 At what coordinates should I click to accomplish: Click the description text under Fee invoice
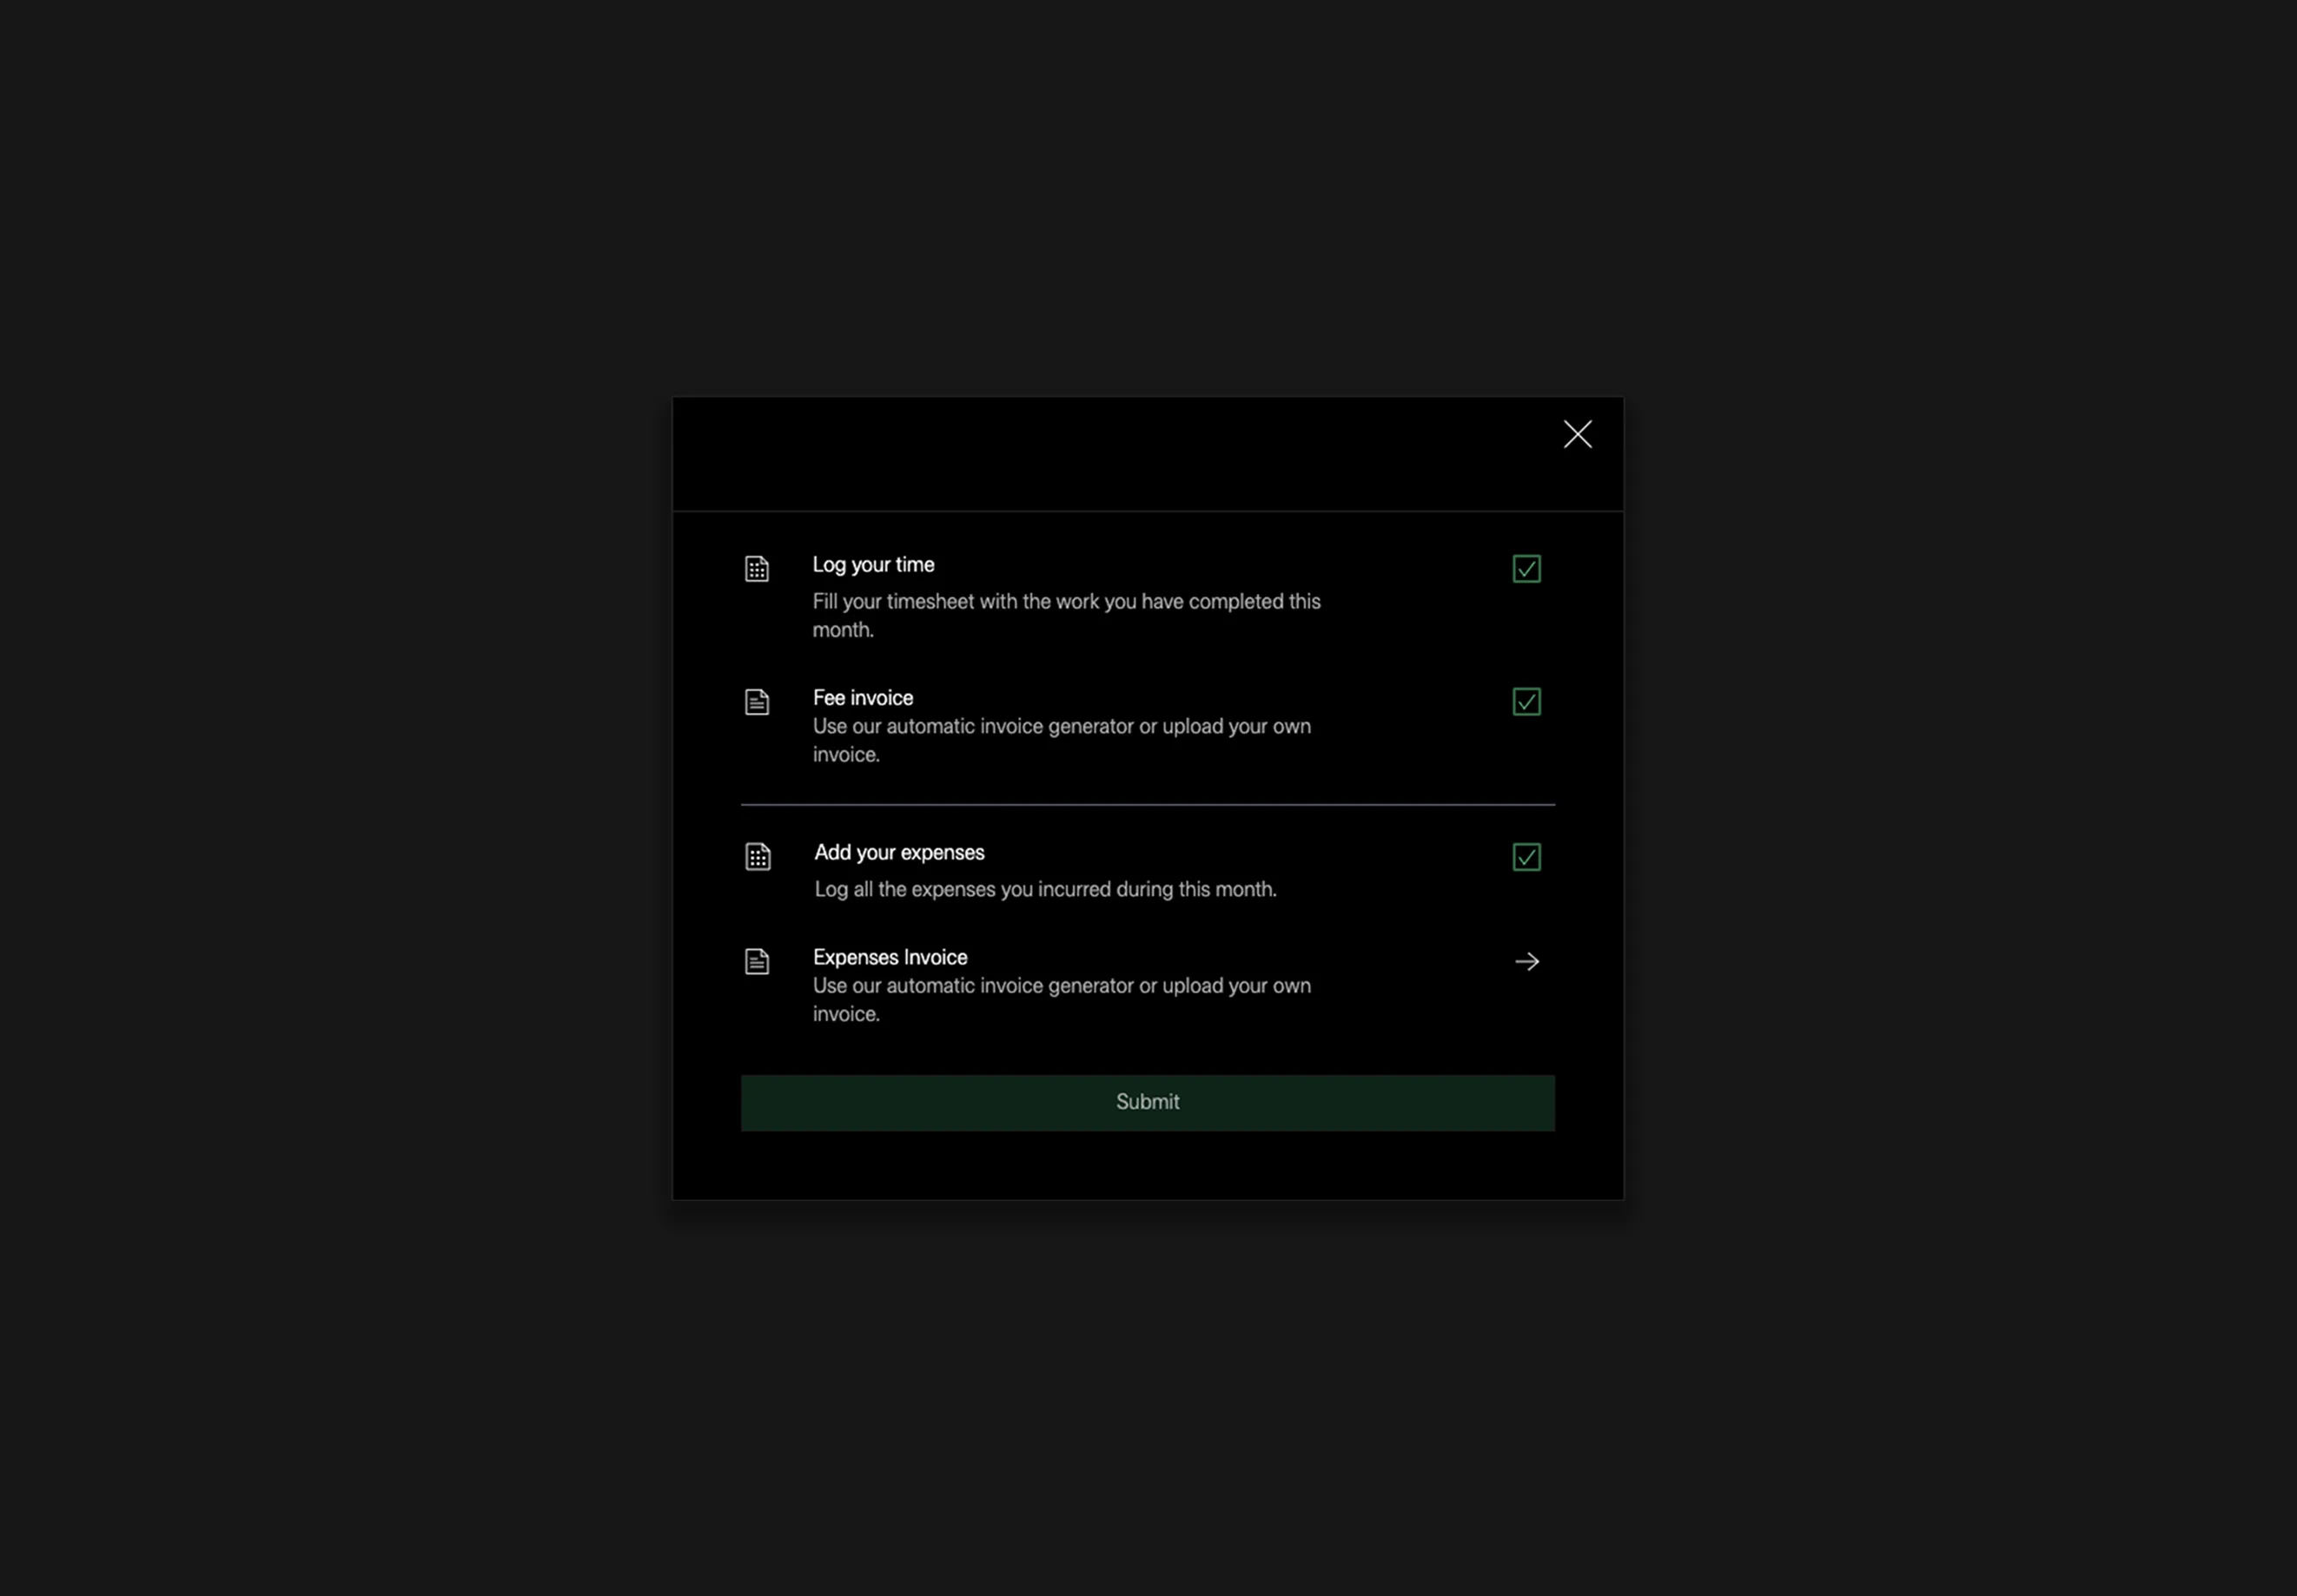1062,741
